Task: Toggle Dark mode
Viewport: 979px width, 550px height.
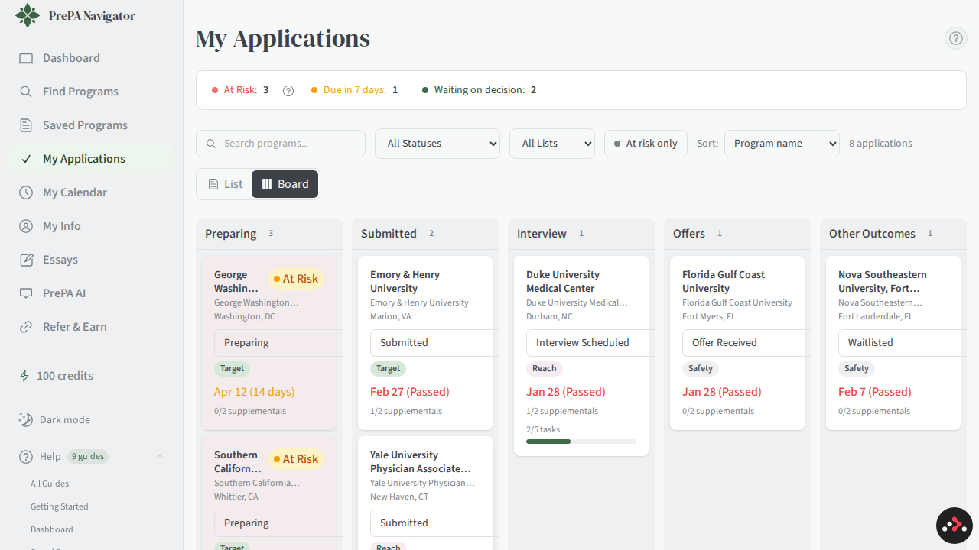Action: point(54,419)
